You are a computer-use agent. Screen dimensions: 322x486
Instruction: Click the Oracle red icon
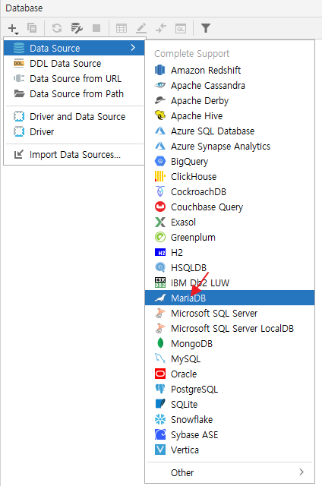160,374
